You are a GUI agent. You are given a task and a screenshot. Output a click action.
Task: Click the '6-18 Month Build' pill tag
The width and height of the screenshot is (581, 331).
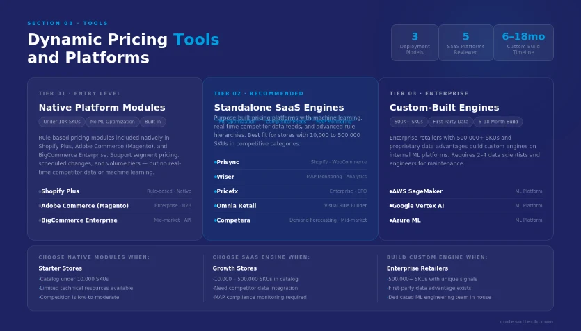[x=498, y=122]
